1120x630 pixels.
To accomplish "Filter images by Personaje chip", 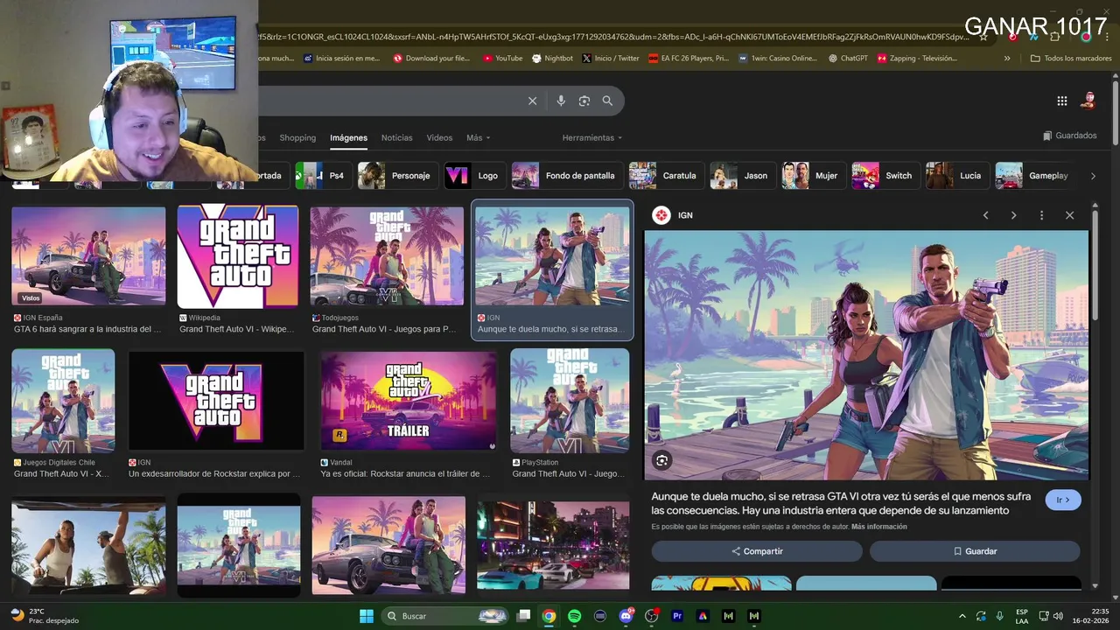I will [x=396, y=175].
